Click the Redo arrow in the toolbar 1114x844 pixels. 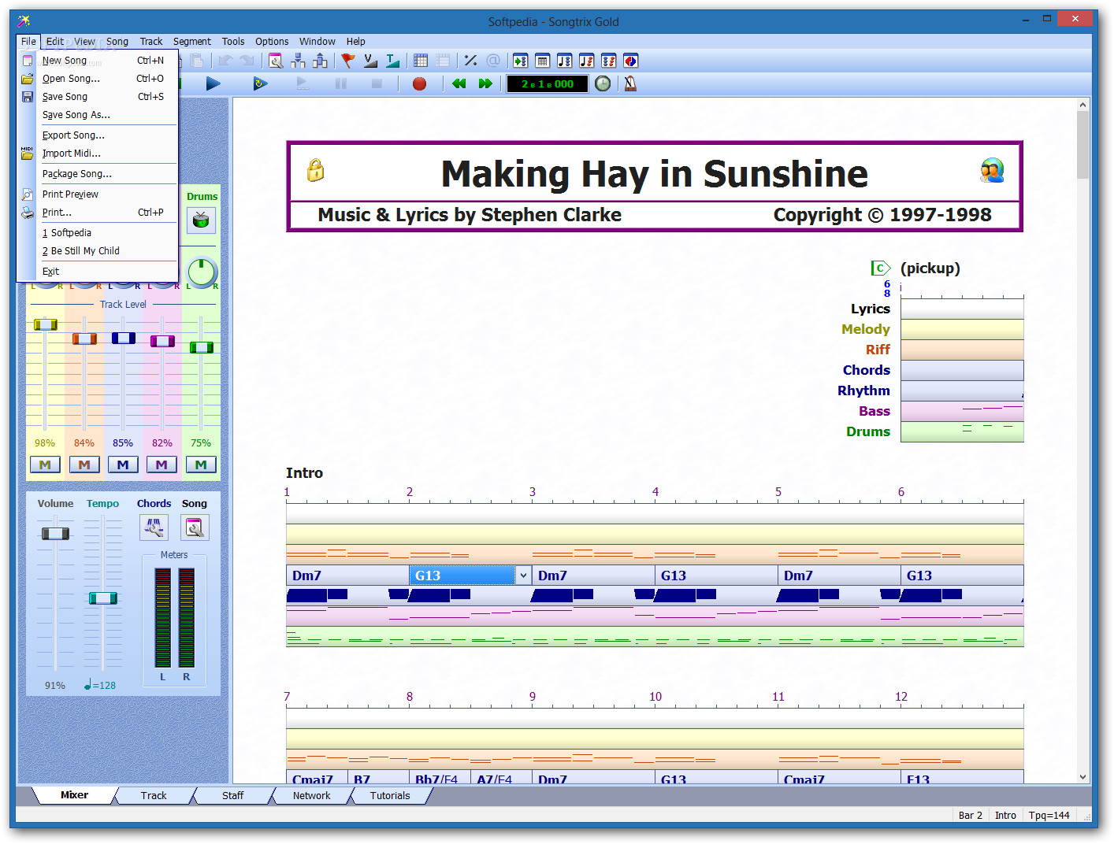click(x=247, y=61)
